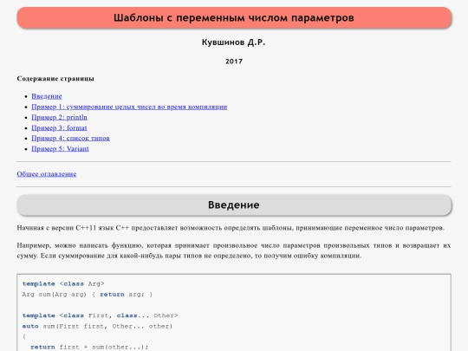Click the author name Кувшинов Д.Р.
The image size is (468, 351).
[x=234, y=42]
